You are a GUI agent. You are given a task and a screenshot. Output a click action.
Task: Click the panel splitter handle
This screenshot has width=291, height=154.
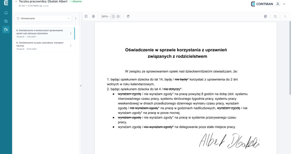pyautogui.click(x=81, y=85)
